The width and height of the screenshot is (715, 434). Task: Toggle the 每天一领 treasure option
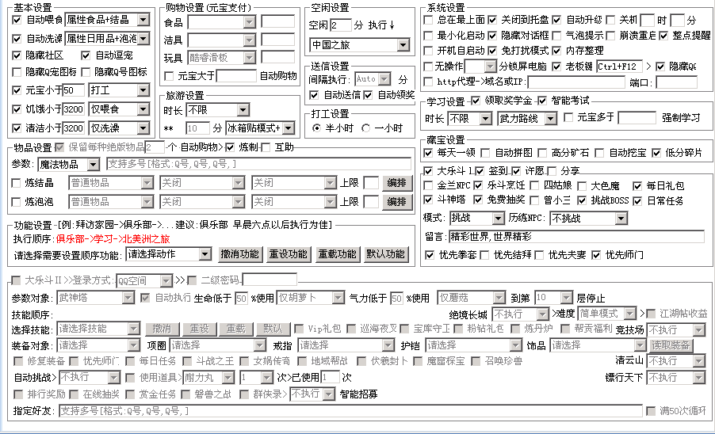pos(428,153)
